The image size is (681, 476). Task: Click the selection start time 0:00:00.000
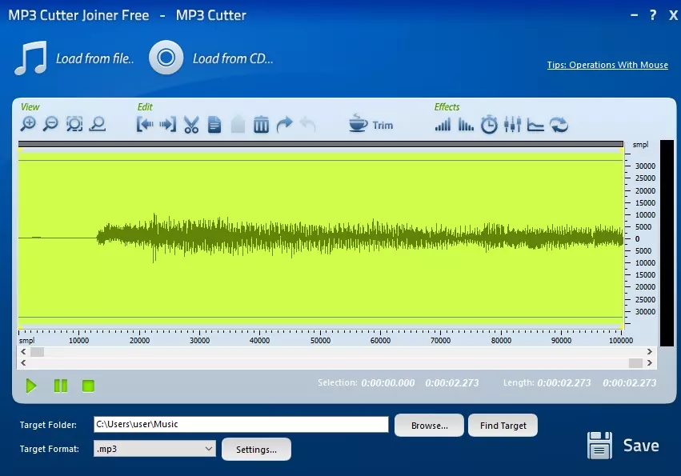tap(388, 383)
